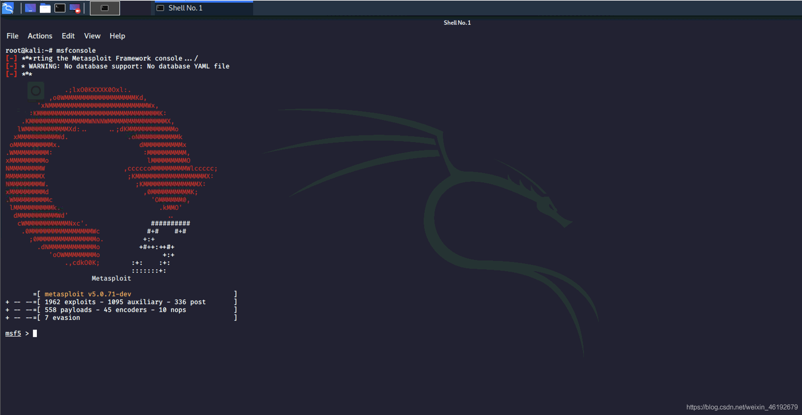Click the 'Metasploit' banner caption
The height and width of the screenshot is (415, 802).
coord(111,278)
